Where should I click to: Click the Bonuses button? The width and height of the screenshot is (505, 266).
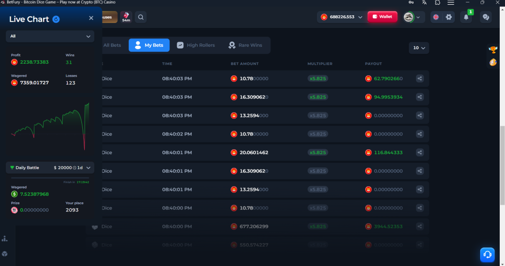pyautogui.click(x=110, y=17)
